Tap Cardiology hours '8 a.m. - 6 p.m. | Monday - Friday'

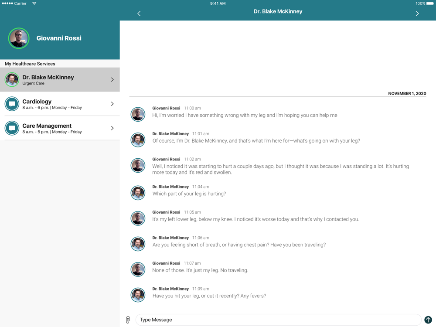(x=52, y=108)
